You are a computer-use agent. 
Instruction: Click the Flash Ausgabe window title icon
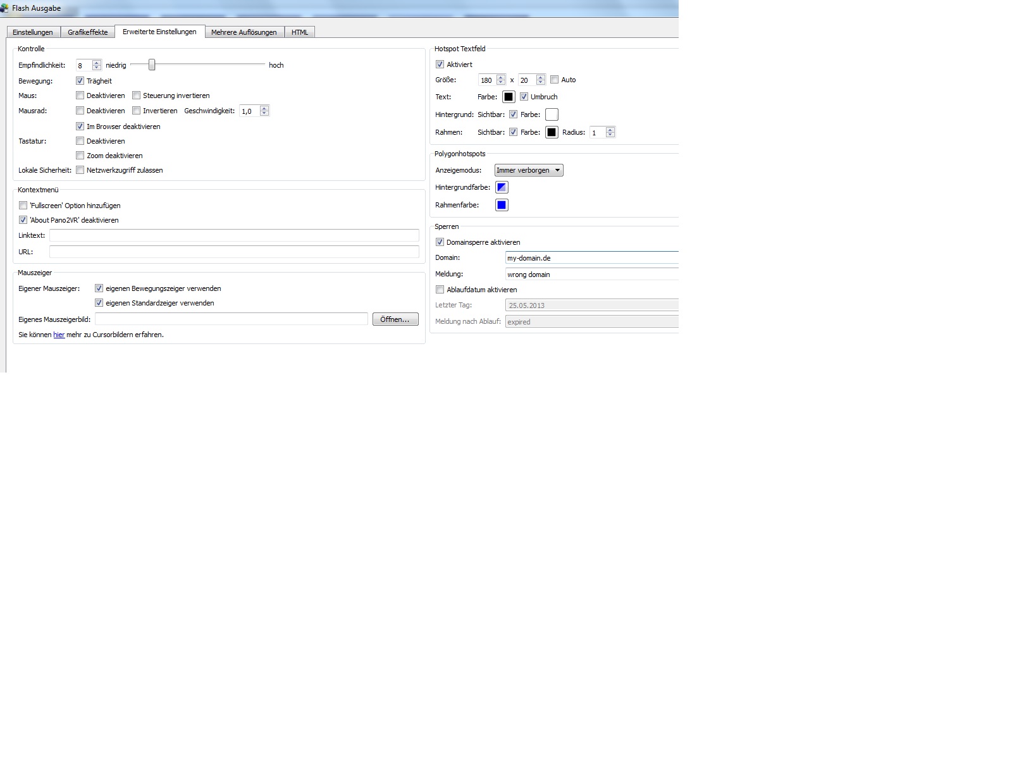pos(5,8)
